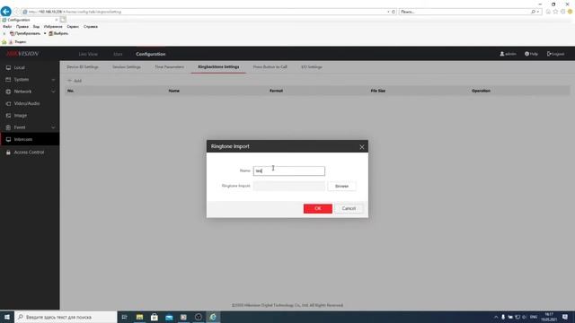This screenshot has width=575, height=323.
Task: Open the notification center icon
Action: coord(565,317)
